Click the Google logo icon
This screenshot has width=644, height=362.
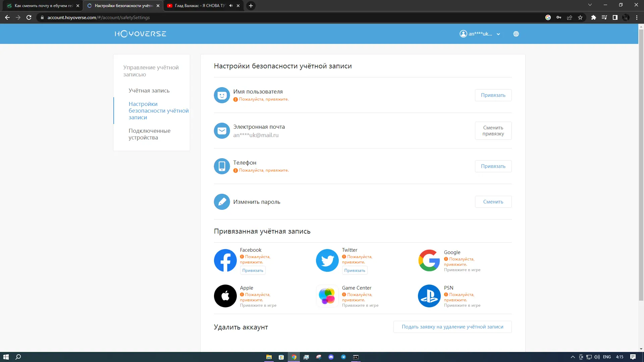coord(429,260)
